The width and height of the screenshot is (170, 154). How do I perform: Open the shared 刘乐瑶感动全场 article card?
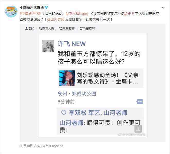pos(100,78)
